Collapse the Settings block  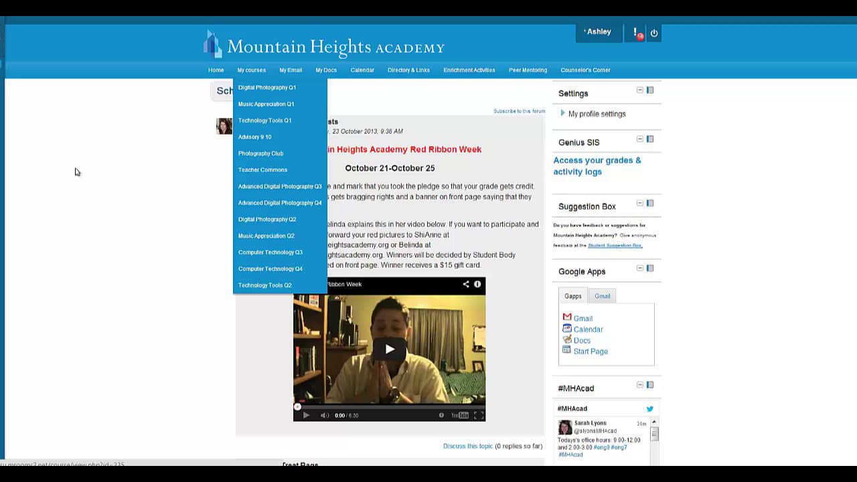(x=640, y=90)
